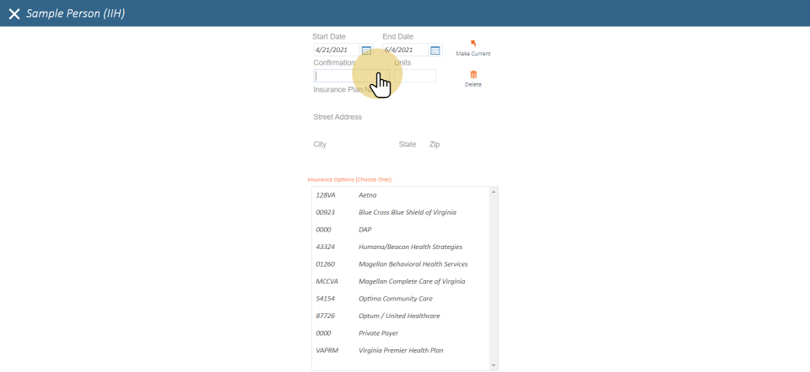Screen dimensions: 810x372
Task: Pick Optum / United Healthcare
Action: coord(399,316)
